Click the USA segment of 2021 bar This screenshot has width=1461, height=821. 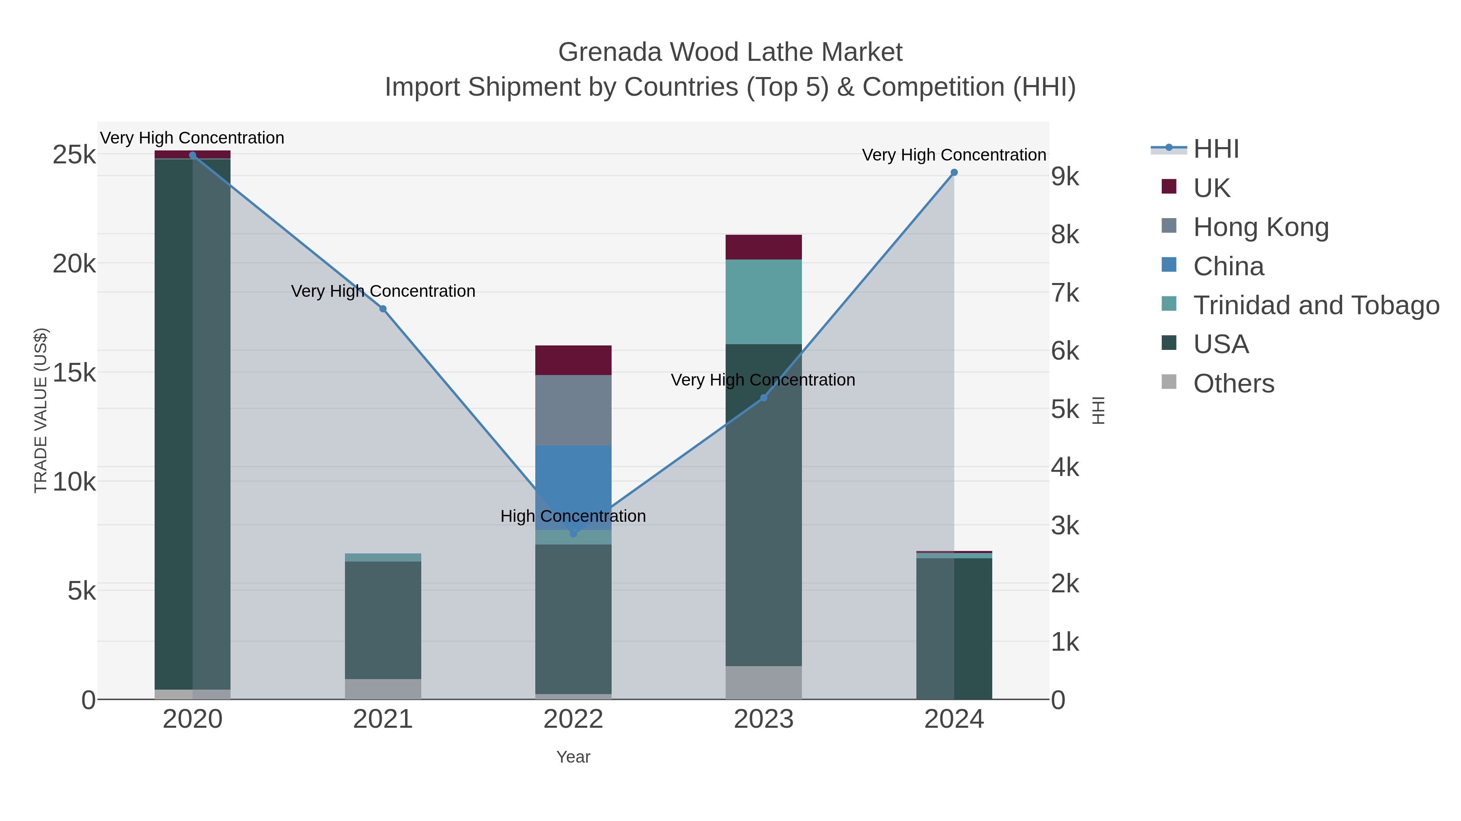[x=383, y=620]
